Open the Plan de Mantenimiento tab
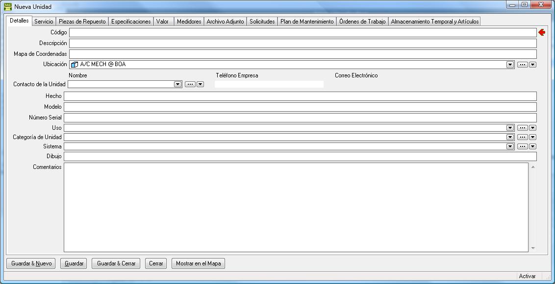The height and width of the screenshot is (284, 555). [307, 22]
